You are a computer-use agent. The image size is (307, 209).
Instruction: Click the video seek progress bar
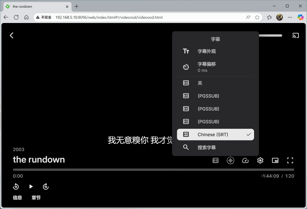[153, 170]
